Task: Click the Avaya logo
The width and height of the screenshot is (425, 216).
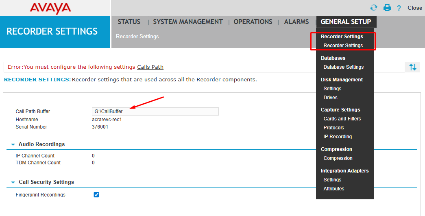Action: point(50,8)
